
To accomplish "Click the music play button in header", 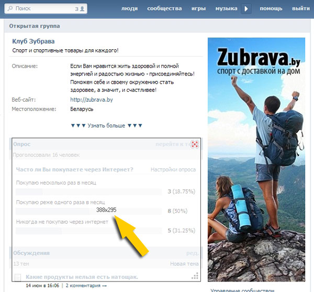I will tap(246, 9).
